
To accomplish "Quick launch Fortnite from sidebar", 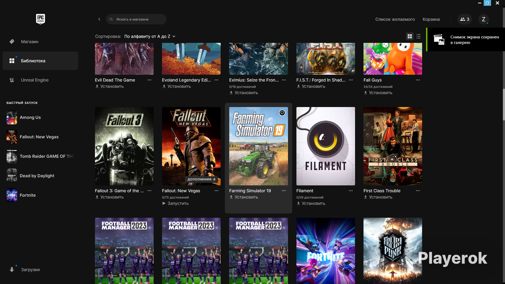I will [40, 195].
